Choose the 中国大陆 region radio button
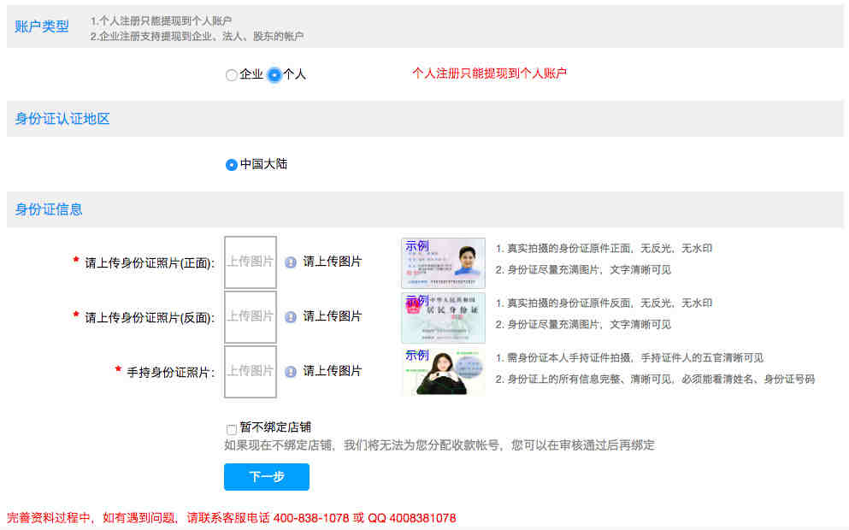 (x=231, y=165)
